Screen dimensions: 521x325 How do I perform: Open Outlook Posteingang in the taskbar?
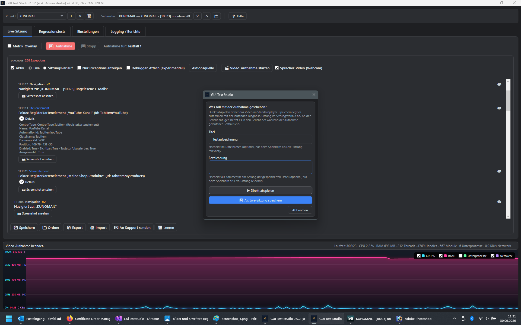pos(40,318)
